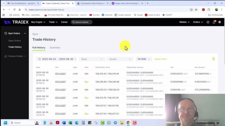Expand the Buy Crypto menu
The width and height of the screenshot is (225, 126).
38,22
